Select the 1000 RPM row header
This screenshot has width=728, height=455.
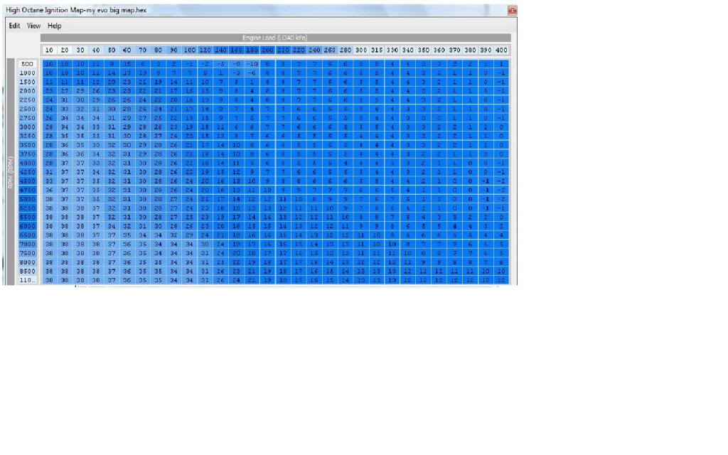(28, 73)
